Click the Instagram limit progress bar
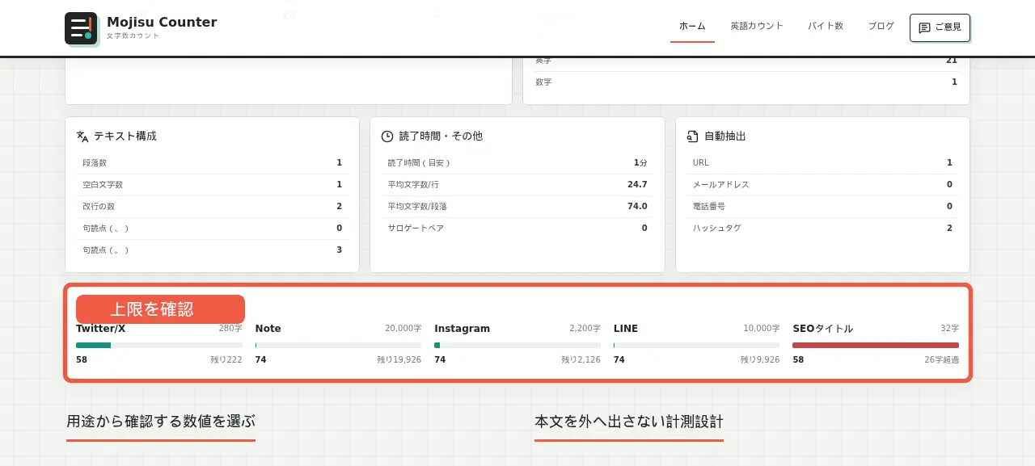Screen dimensions: 1035x466 click(517, 345)
